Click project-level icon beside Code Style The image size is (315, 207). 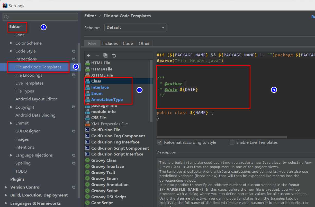point(74,51)
